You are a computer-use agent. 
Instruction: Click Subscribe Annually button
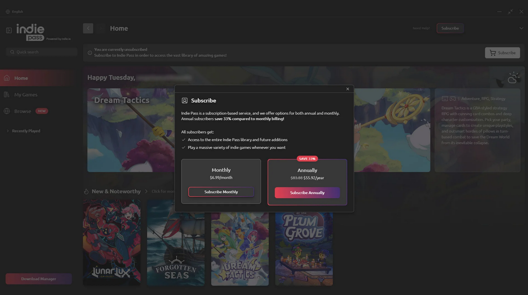coord(307,193)
